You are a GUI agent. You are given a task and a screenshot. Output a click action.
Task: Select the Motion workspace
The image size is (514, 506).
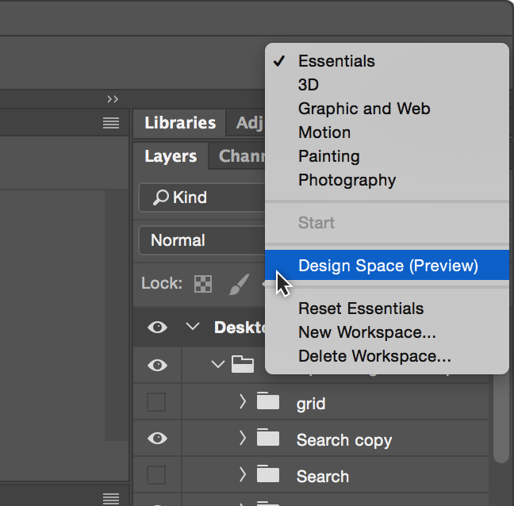pyautogui.click(x=387, y=132)
